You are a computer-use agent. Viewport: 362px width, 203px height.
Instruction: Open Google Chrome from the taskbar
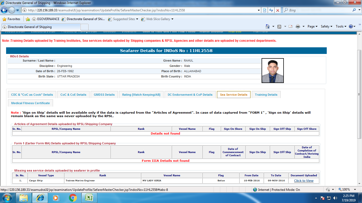[x=73, y=198]
